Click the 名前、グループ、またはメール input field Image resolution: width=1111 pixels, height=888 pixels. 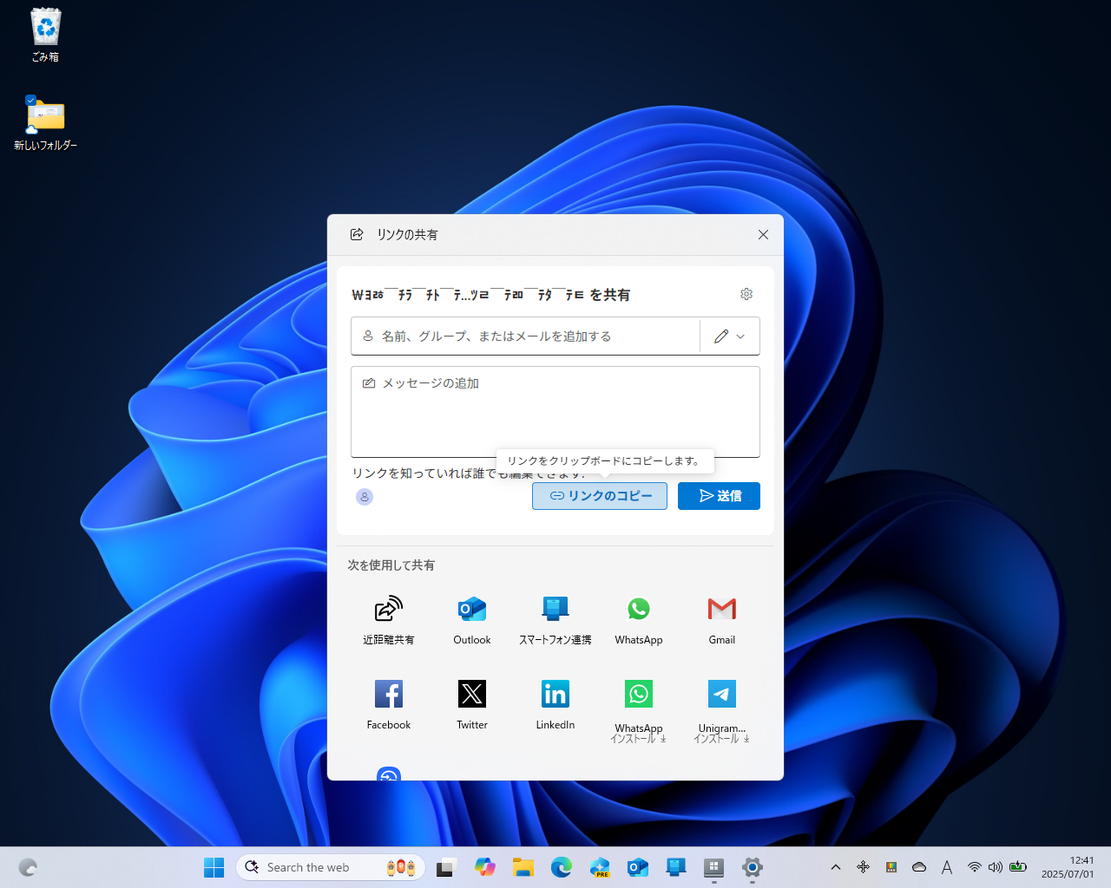pos(521,336)
